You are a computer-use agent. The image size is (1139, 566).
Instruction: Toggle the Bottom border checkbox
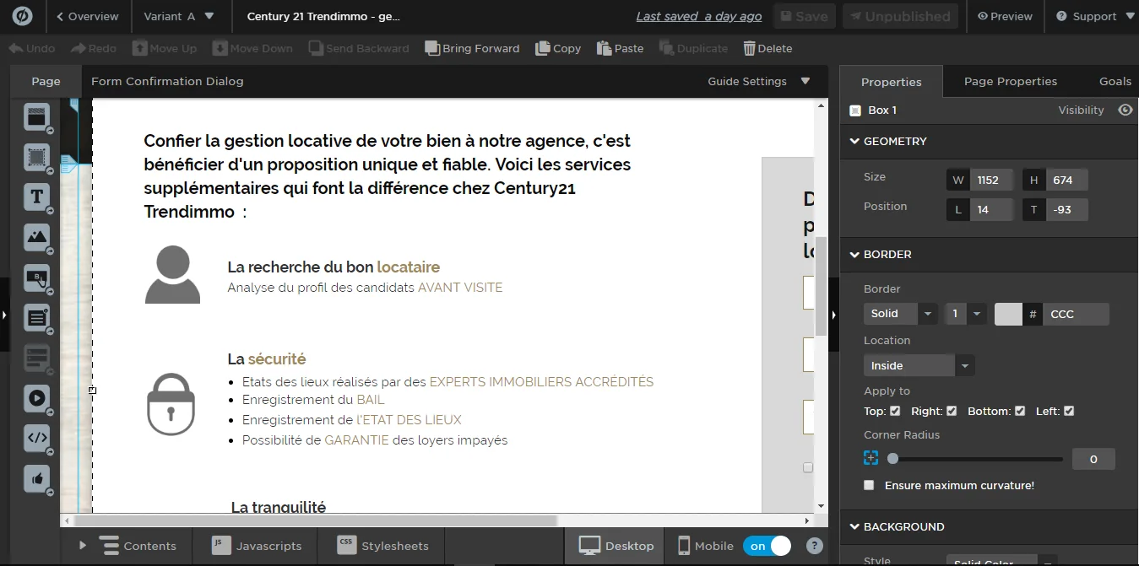pyautogui.click(x=1020, y=411)
